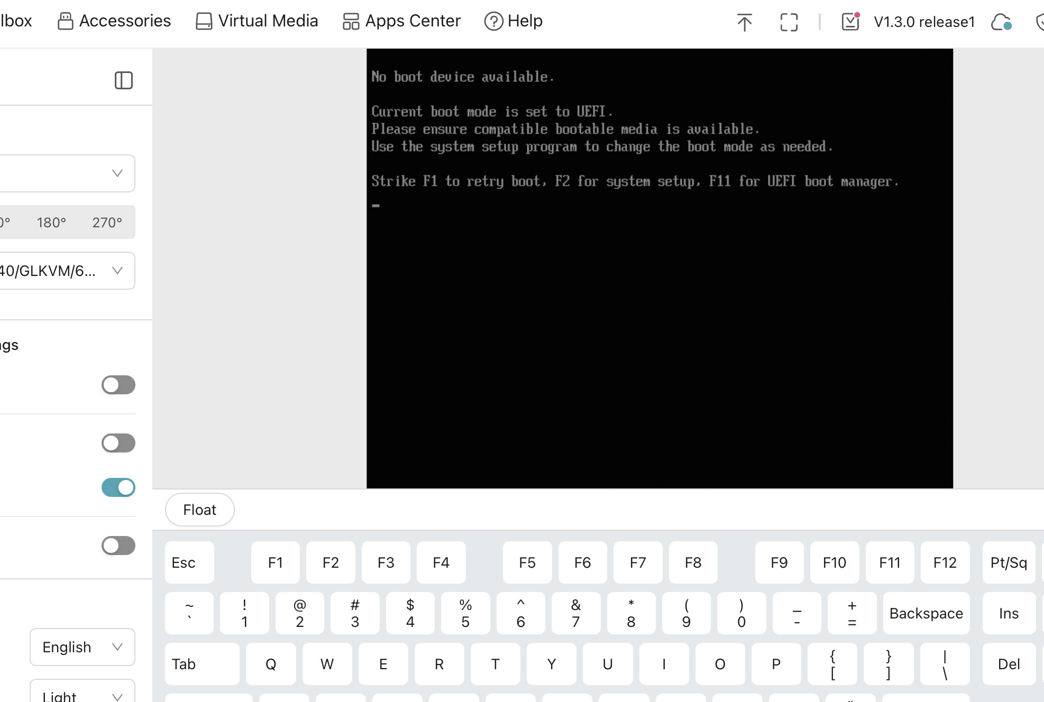Click the minus underscore key

click(797, 613)
